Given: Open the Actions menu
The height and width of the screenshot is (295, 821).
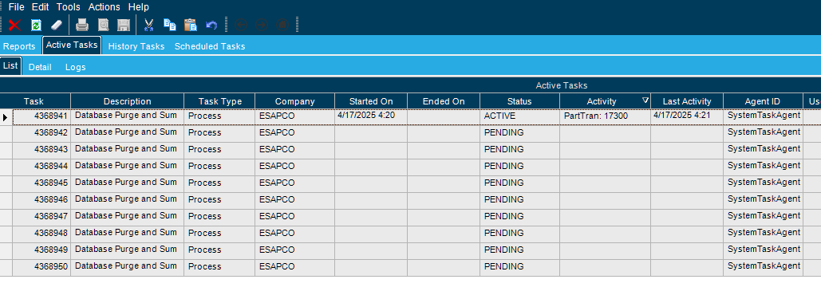Looking at the screenshot, I should pyautogui.click(x=105, y=7).
